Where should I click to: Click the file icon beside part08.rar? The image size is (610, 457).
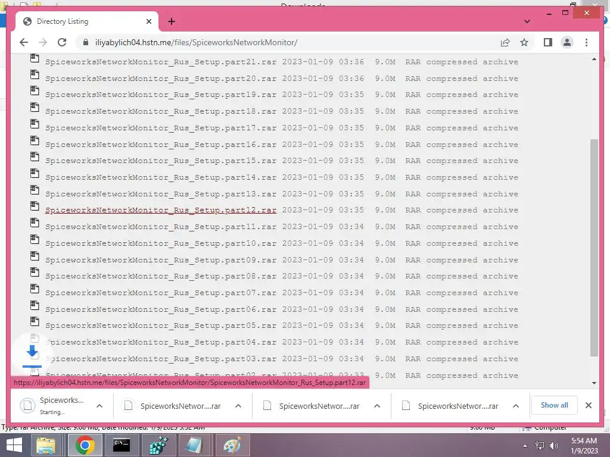(x=35, y=272)
